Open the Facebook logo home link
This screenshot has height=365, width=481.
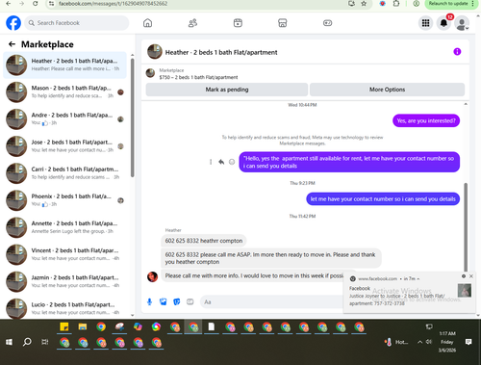13,23
